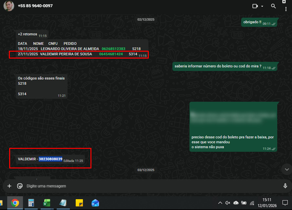Click the 'Digite uma mensagem' input field

(147, 186)
